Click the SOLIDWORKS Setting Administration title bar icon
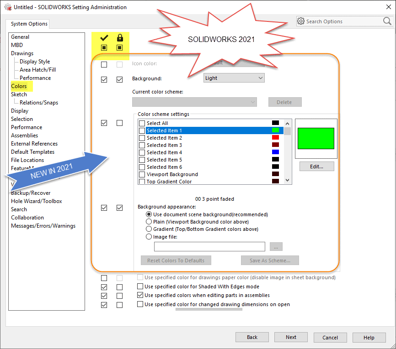The height and width of the screenshot is (349, 396). (x=8, y=7)
